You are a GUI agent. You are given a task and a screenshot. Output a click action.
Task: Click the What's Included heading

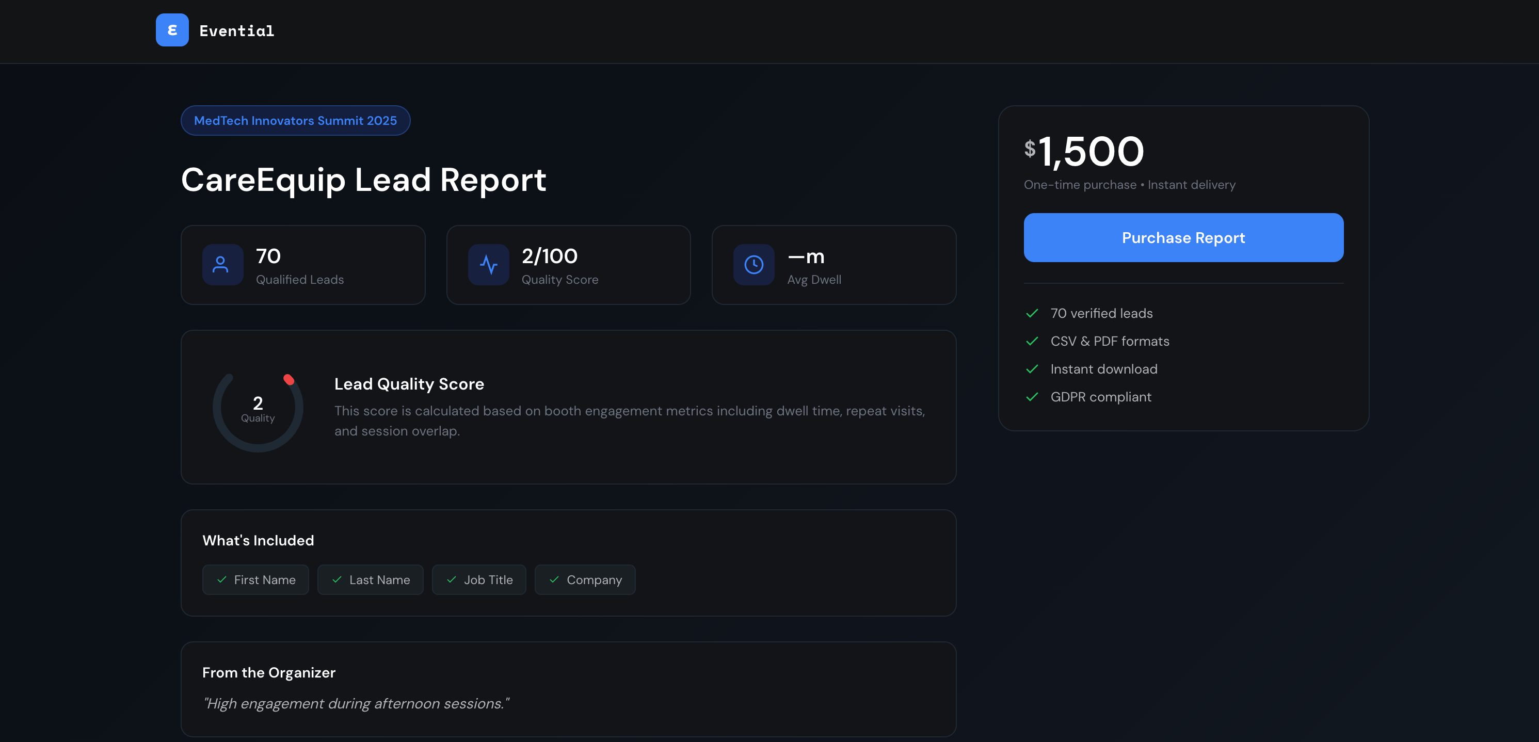pyautogui.click(x=258, y=541)
